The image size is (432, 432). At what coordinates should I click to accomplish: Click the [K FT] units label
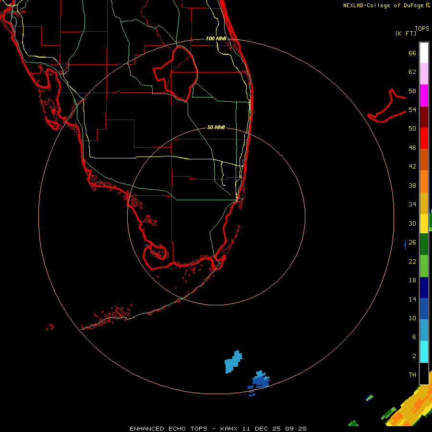point(406,33)
